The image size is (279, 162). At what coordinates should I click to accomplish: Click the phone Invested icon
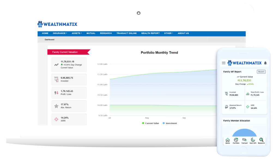point(226,94)
